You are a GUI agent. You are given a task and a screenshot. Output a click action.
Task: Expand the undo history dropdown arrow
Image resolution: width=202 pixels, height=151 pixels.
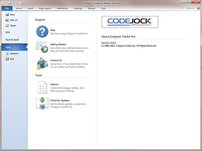point(17,3)
